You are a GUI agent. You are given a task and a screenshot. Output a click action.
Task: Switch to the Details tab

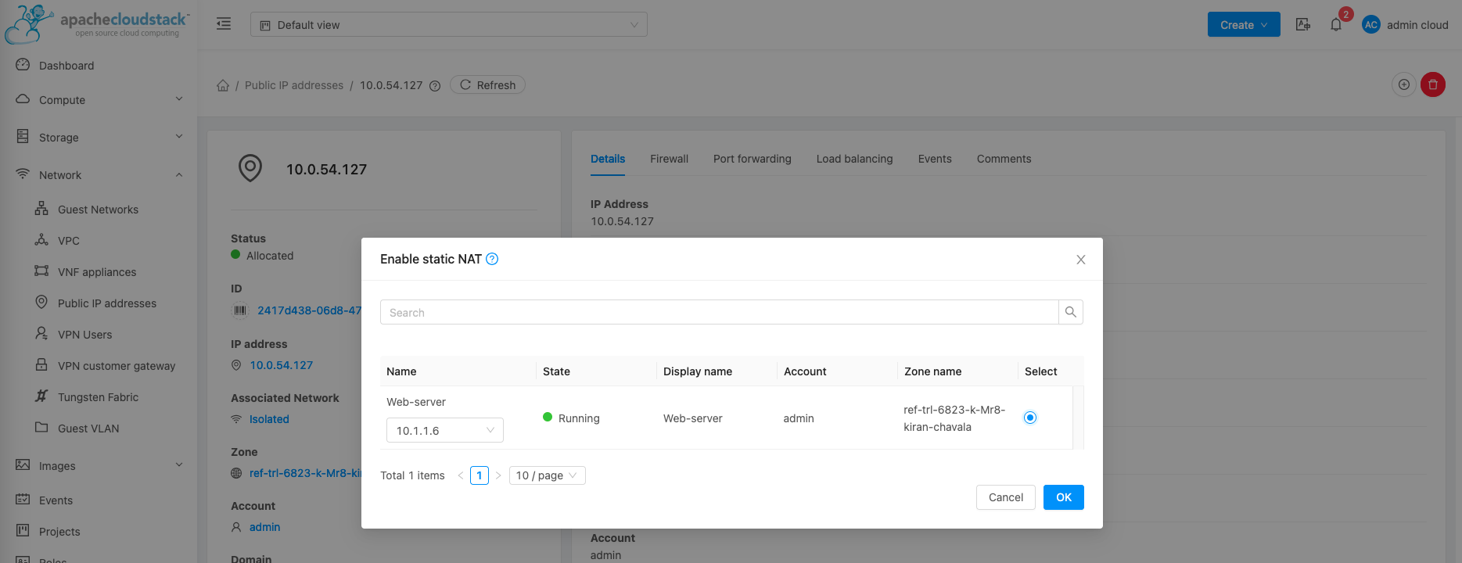point(608,159)
